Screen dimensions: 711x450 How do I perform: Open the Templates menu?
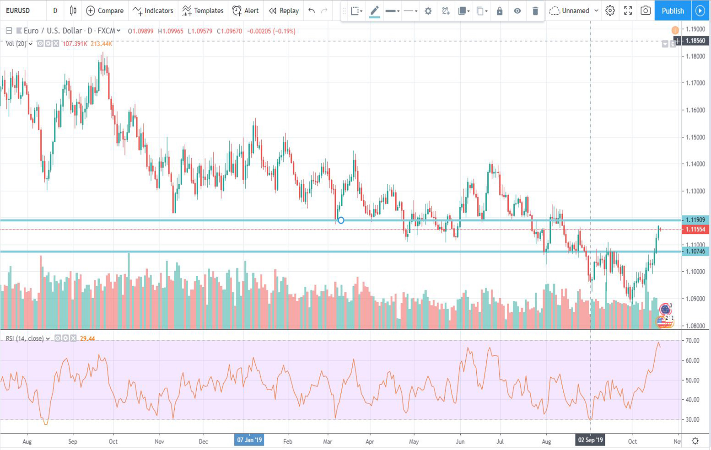203,11
